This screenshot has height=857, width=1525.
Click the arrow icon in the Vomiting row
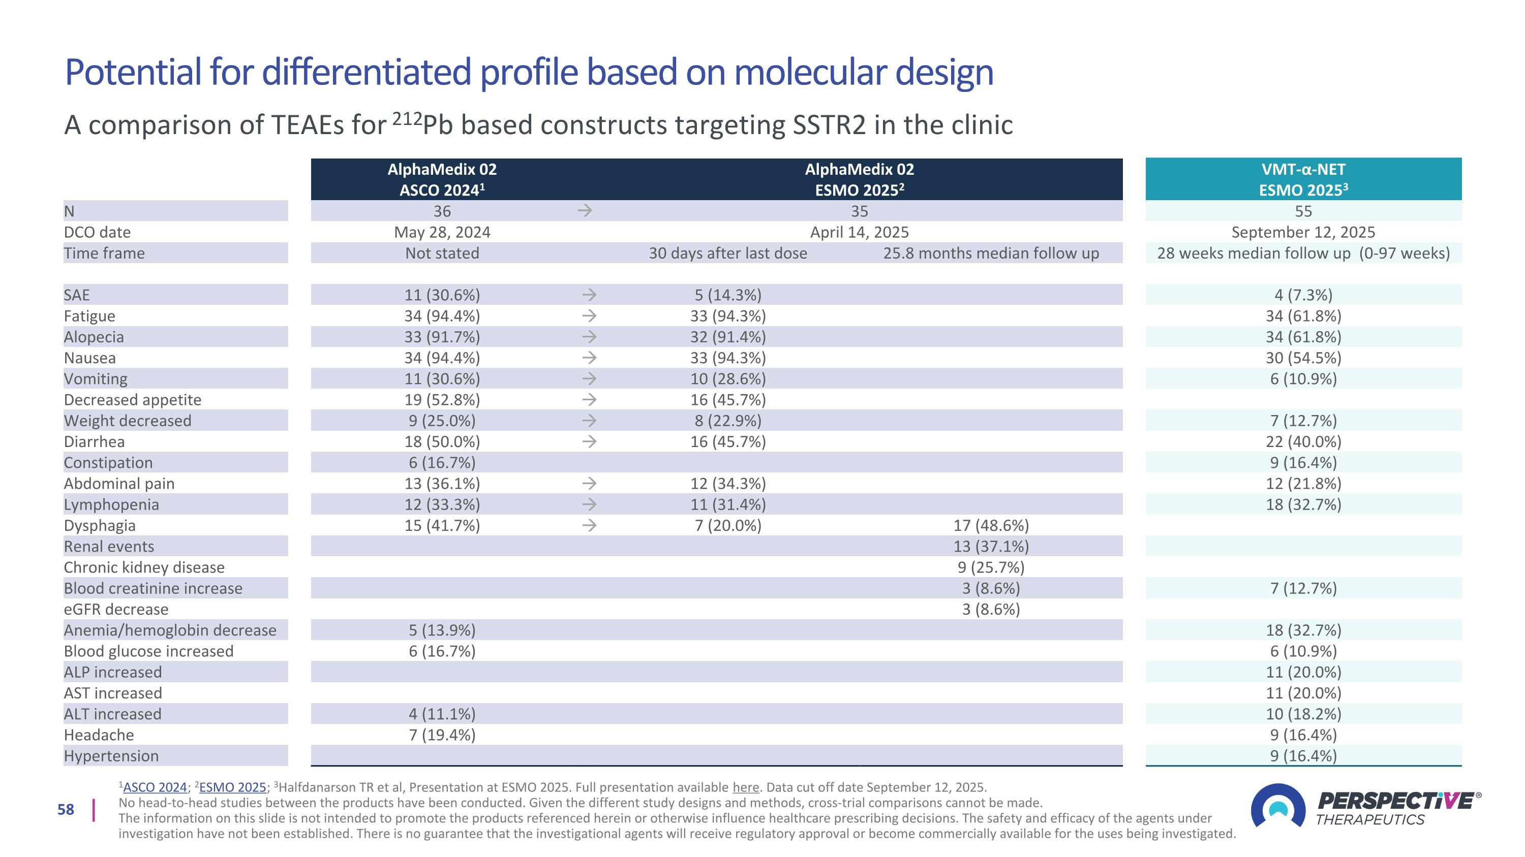589,378
